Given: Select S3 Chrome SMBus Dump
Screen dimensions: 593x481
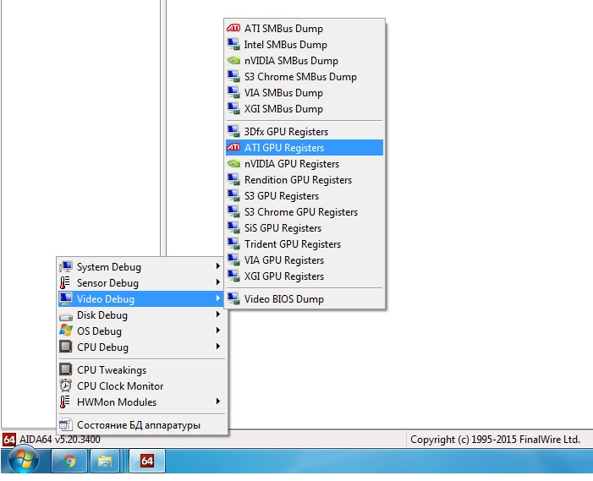Looking at the screenshot, I should (305, 77).
